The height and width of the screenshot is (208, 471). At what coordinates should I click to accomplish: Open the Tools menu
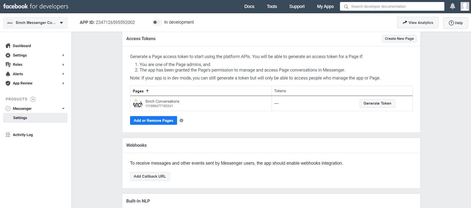[272, 7]
